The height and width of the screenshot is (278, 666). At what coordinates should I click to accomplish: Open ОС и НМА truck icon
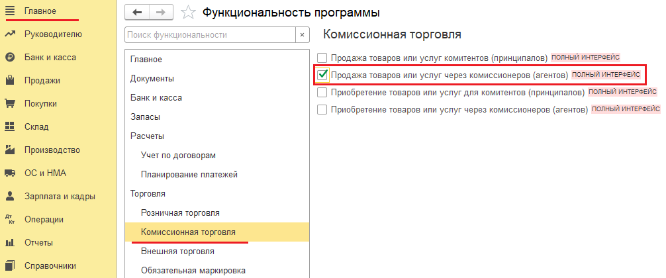pyautogui.click(x=10, y=173)
